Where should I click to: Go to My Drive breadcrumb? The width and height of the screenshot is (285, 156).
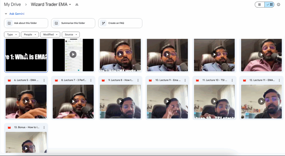click(13, 5)
